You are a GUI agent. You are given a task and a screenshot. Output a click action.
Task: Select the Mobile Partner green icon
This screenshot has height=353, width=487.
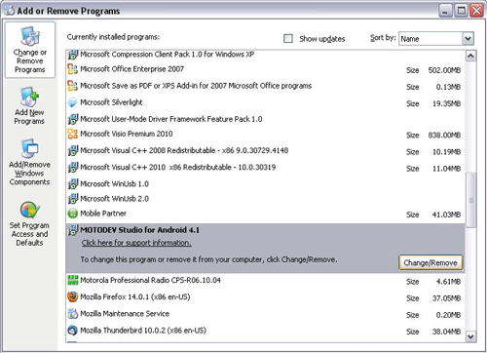tap(73, 214)
